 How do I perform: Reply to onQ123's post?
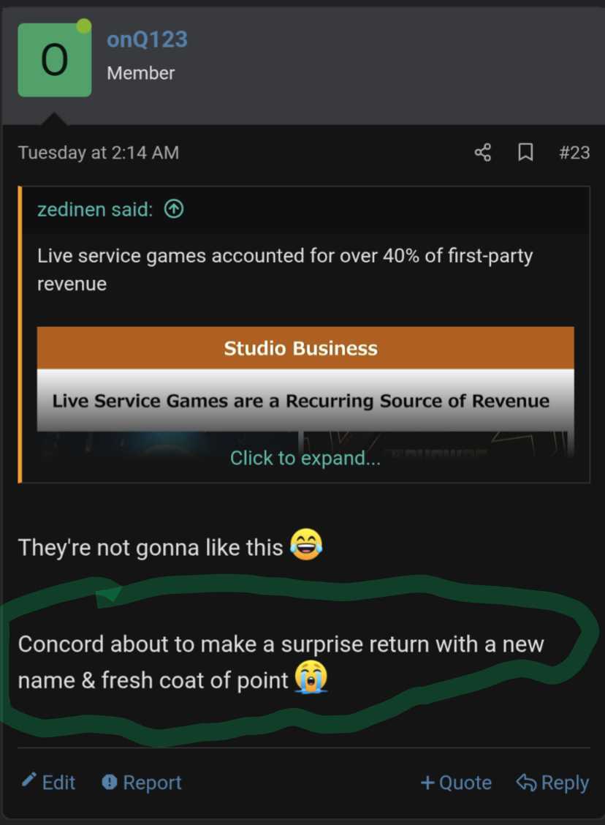552,783
